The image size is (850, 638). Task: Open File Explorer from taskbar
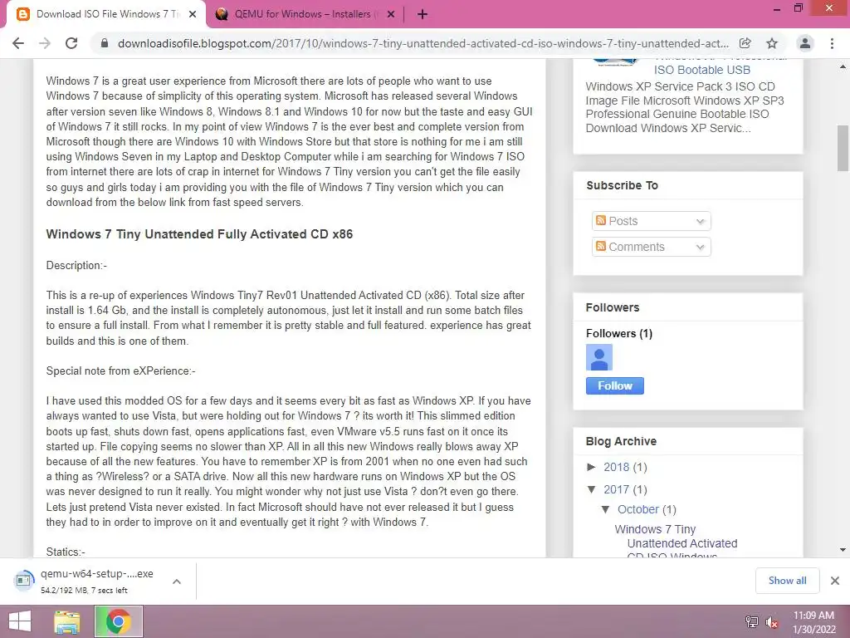pyautogui.click(x=66, y=621)
